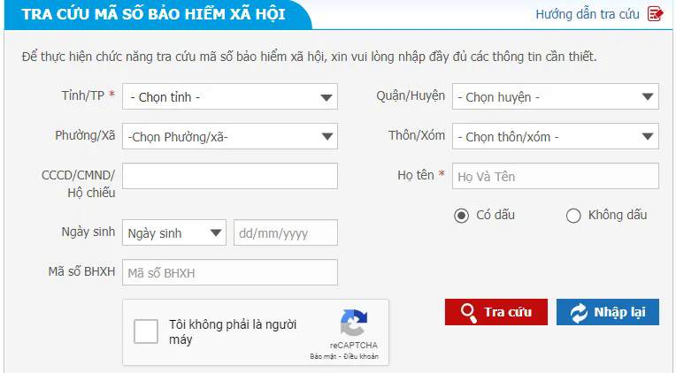Open the reCAPTCHA Điều khoản link

click(x=359, y=356)
